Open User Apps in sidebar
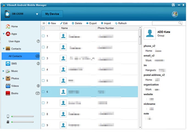Viewport: 187px width, 136px height. point(14,41)
